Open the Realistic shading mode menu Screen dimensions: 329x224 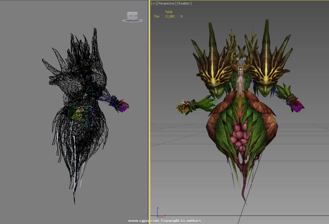[184, 3]
